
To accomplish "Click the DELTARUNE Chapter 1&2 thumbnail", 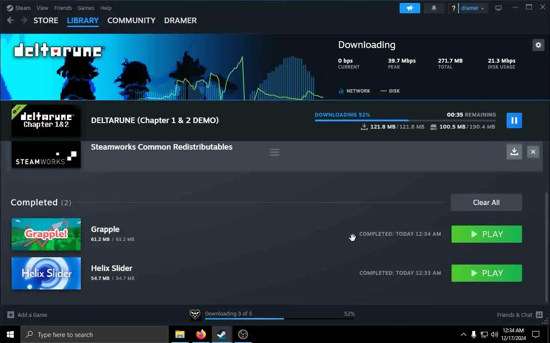I will (x=46, y=121).
